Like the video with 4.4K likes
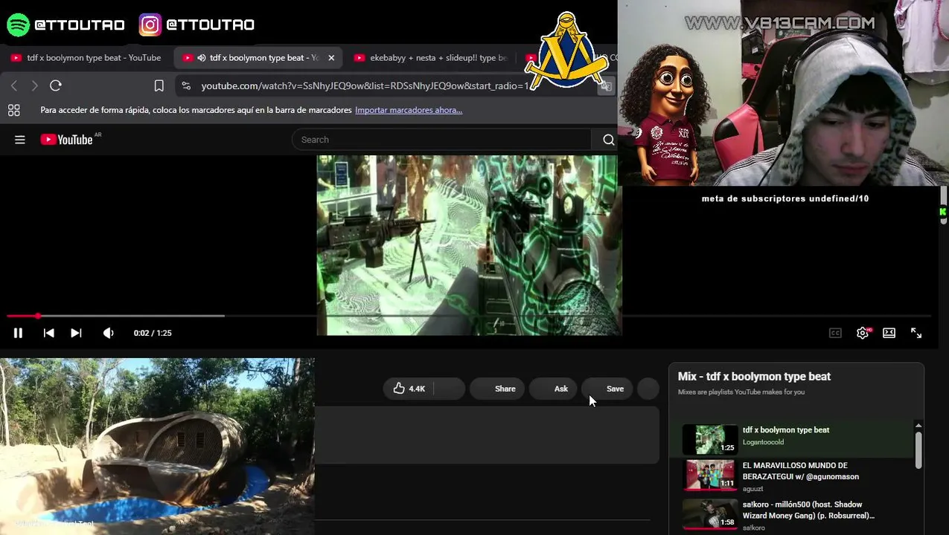 (x=409, y=389)
